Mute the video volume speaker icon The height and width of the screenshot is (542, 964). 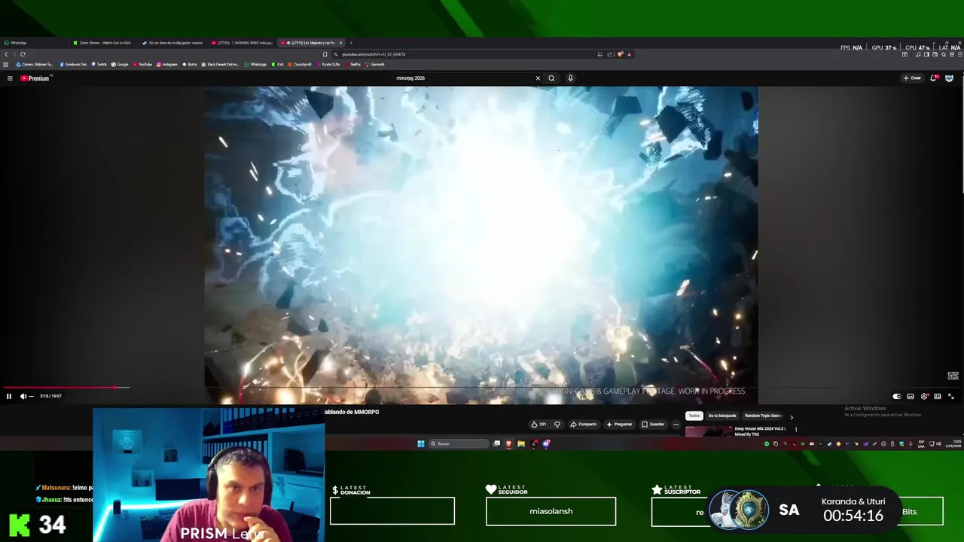point(23,396)
